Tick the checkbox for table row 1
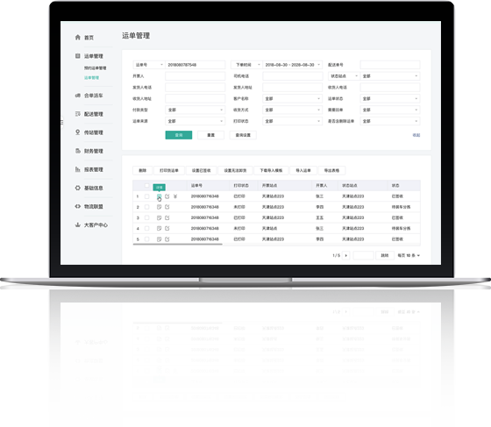491x427 pixels. pos(147,196)
